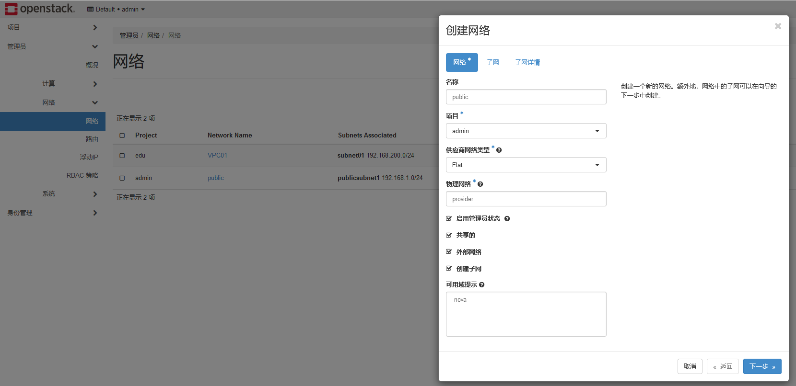796x386 pixels.
Task: Click the 下一步 button
Action: click(x=762, y=366)
